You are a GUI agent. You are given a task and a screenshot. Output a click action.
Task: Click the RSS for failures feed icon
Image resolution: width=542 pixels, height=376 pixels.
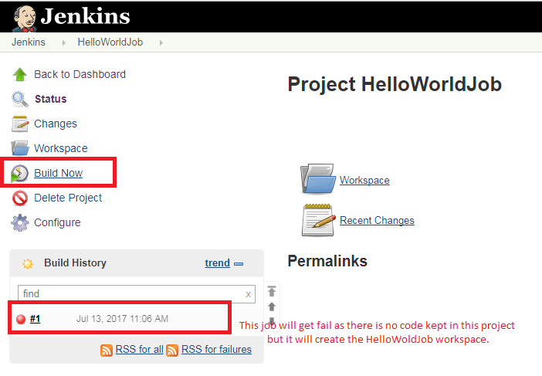[x=172, y=350]
